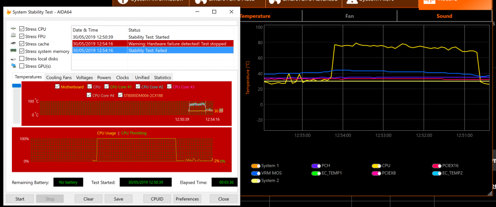The image size is (496, 207).
Task: Toggle the CPU Core #3 graph checkbox
Action: point(169,87)
